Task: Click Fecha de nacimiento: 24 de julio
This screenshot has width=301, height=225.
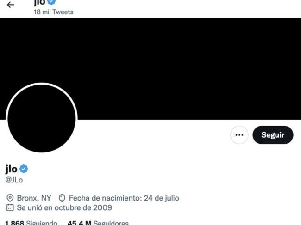Action: (x=124, y=198)
